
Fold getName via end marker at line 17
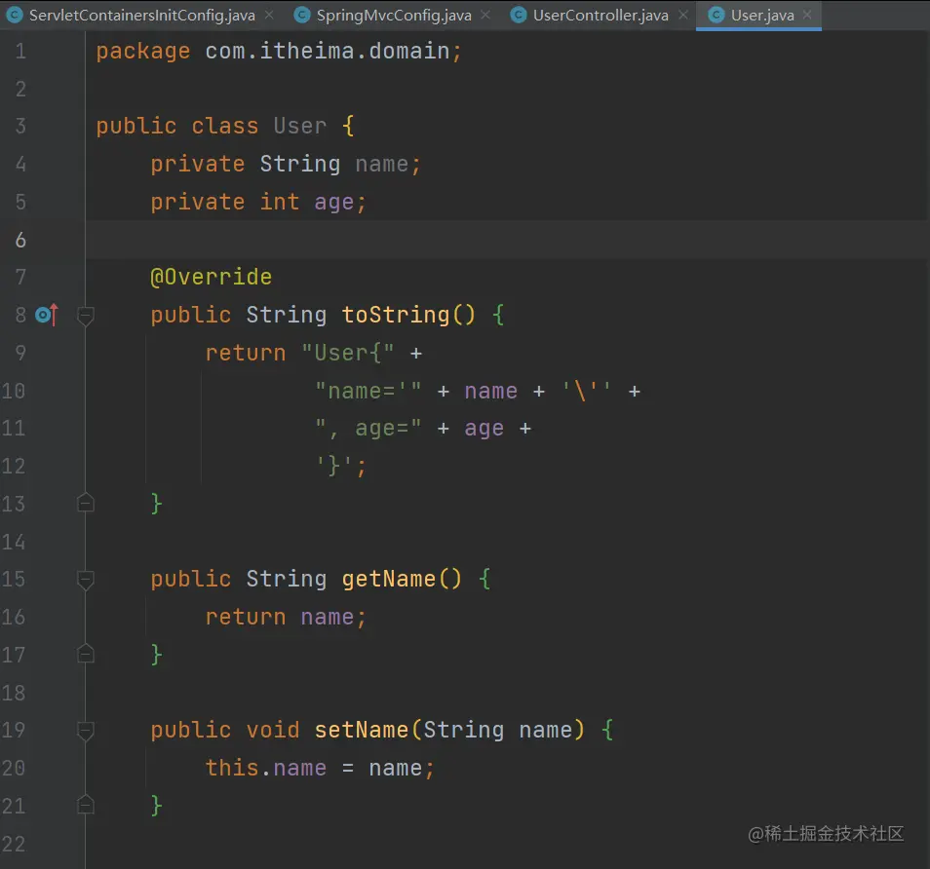pyautogui.click(x=86, y=654)
